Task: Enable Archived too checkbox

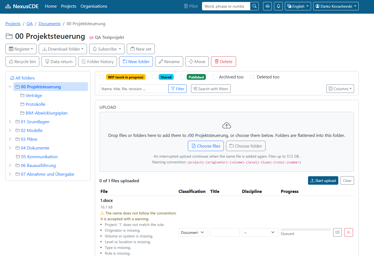Action: 215,77
